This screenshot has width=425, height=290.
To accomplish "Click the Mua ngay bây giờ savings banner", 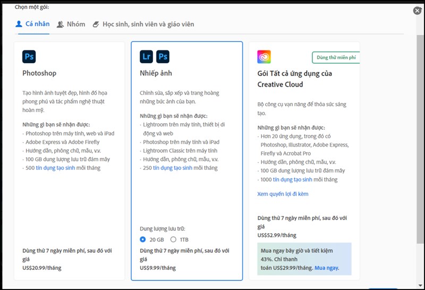I will point(304,259).
